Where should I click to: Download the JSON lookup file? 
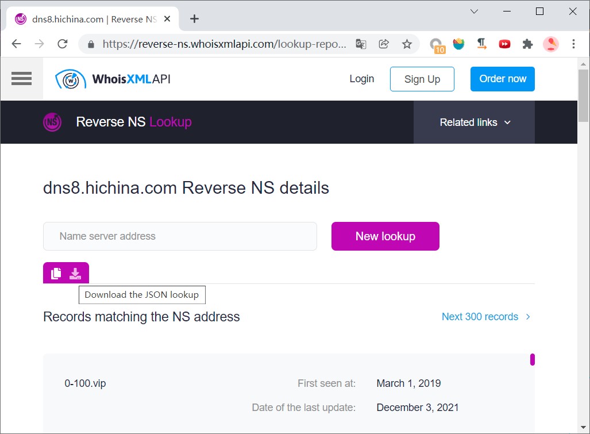(x=75, y=273)
